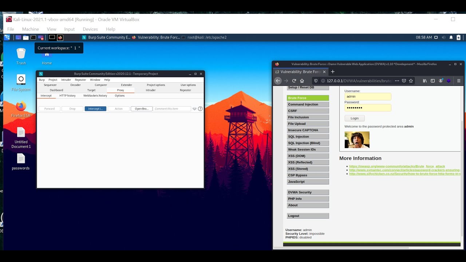Screen dimensions: 466x262
Task: Open the Project options tab in Burp
Action: (156, 85)
